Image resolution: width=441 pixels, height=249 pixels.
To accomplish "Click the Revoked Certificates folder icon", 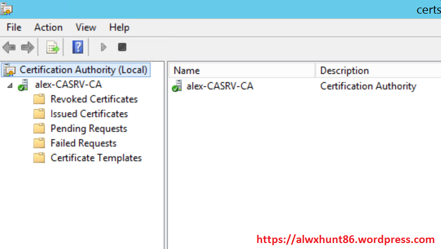I will (39, 99).
